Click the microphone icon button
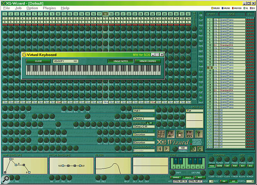Screen dimensions: 257x185 tap(199, 134)
